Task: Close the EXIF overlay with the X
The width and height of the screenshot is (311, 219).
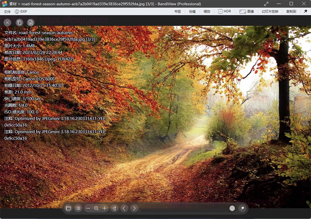Action: [x=7, y=22]
